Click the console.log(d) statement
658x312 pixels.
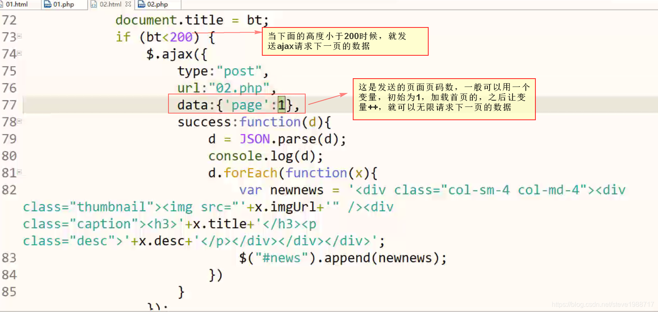[x=266, y=156]
